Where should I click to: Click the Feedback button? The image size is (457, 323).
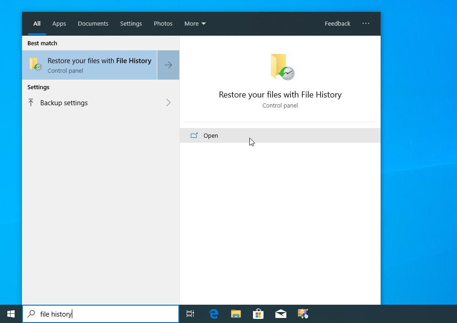pos(338,23)
